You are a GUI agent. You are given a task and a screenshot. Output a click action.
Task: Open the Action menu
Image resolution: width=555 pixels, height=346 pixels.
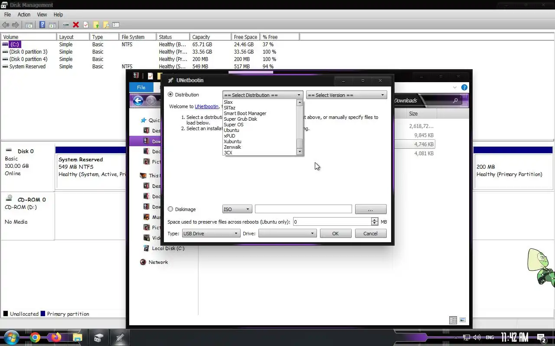pos(24,15)
